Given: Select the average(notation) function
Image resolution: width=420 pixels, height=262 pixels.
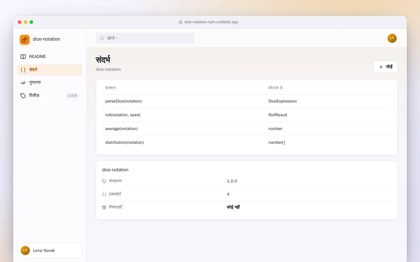Looking at the screenshot, I should click(121, 129).
